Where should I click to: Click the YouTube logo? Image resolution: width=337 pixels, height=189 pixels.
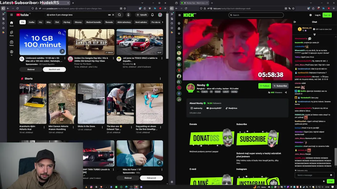click(23, 15)
